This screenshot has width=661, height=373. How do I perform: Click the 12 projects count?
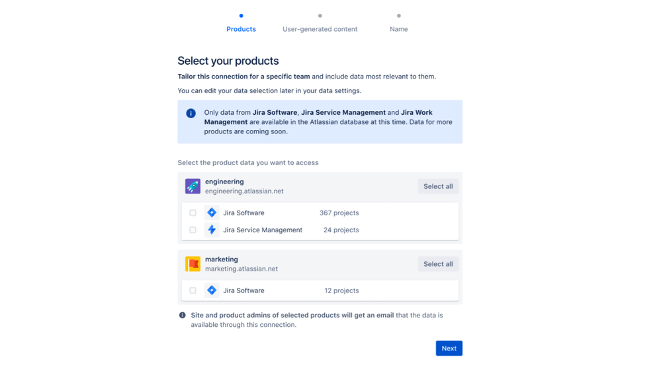341,290
